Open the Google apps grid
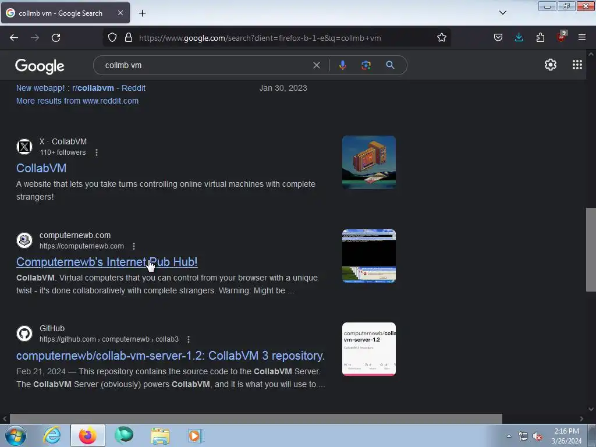Image resolution: width=596 pixels, height=447 pixels. (577, 65)
